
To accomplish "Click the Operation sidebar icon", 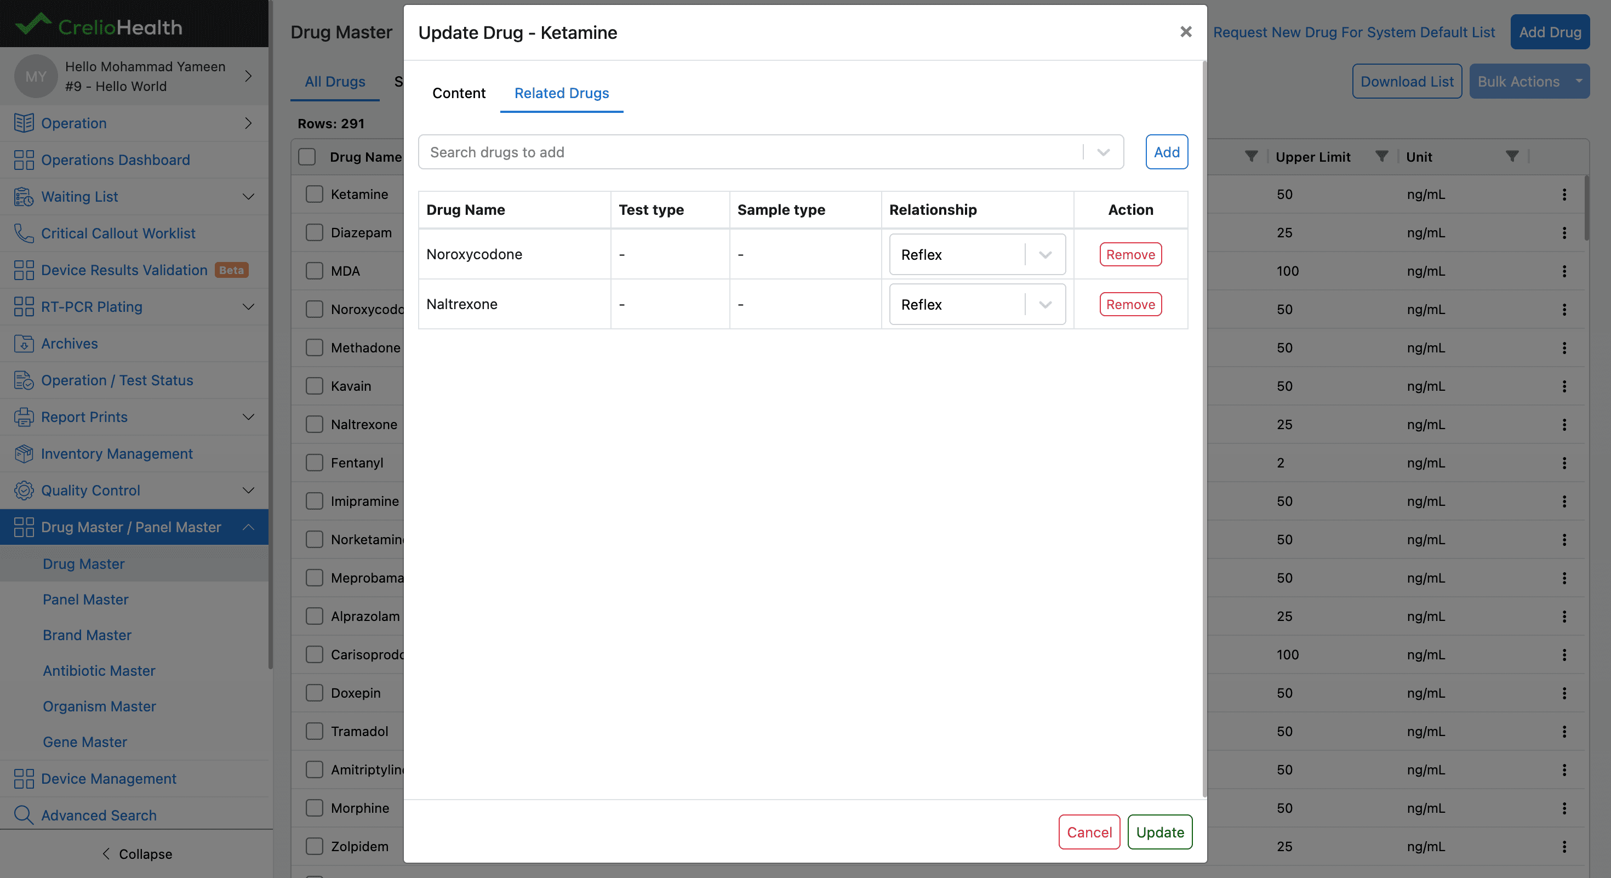I will (x=24, y=123).
